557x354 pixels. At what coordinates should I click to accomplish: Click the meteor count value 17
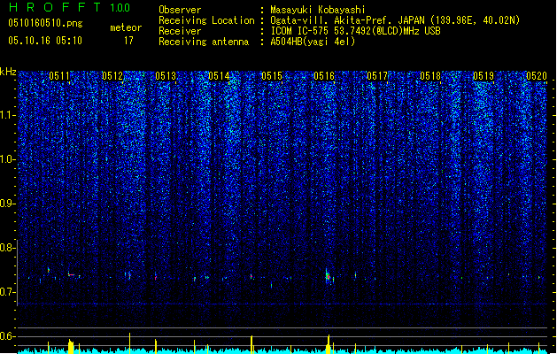click(128, 41)
